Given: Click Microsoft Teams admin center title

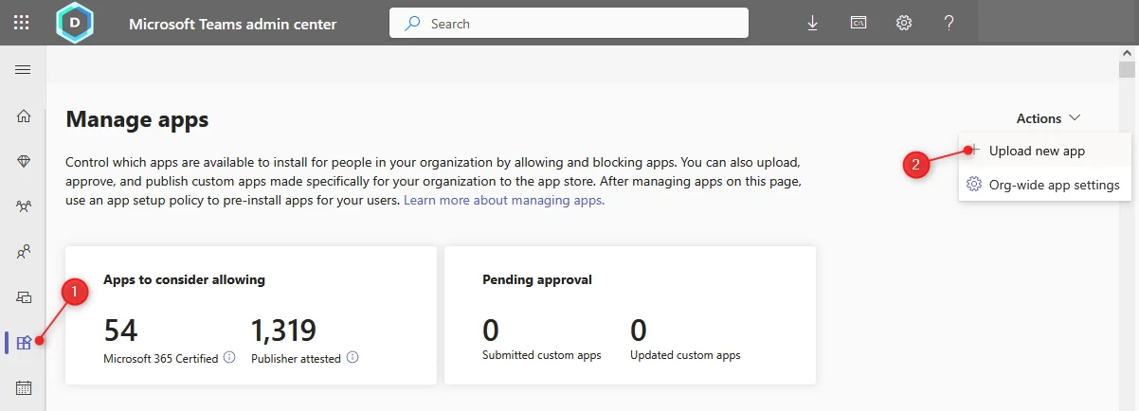Looking at the screenshot, I should pyautogui.click(x=232, y=24).
